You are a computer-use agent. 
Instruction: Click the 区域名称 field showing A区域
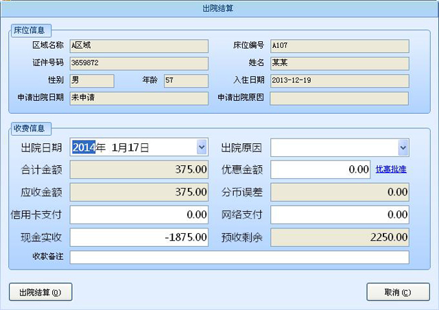click(x=138, y=46)
